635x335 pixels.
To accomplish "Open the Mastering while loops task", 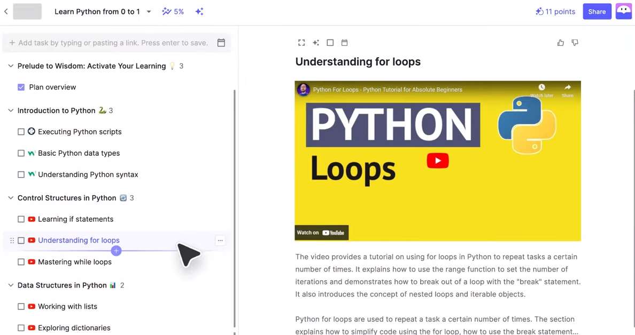I will [x=75, y=262].
